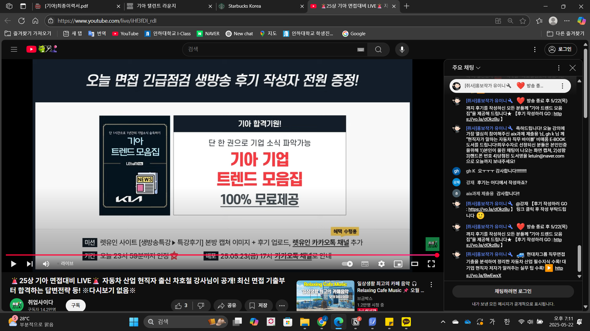Subscribe with the 구독 button
Screen dimensions: 590x331
76,305
